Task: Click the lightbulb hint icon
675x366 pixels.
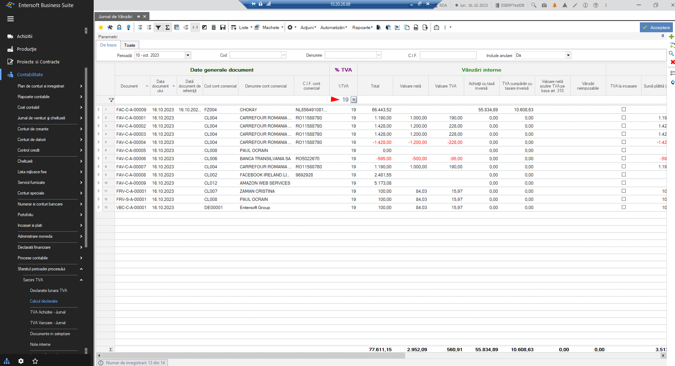Action: 128,27
